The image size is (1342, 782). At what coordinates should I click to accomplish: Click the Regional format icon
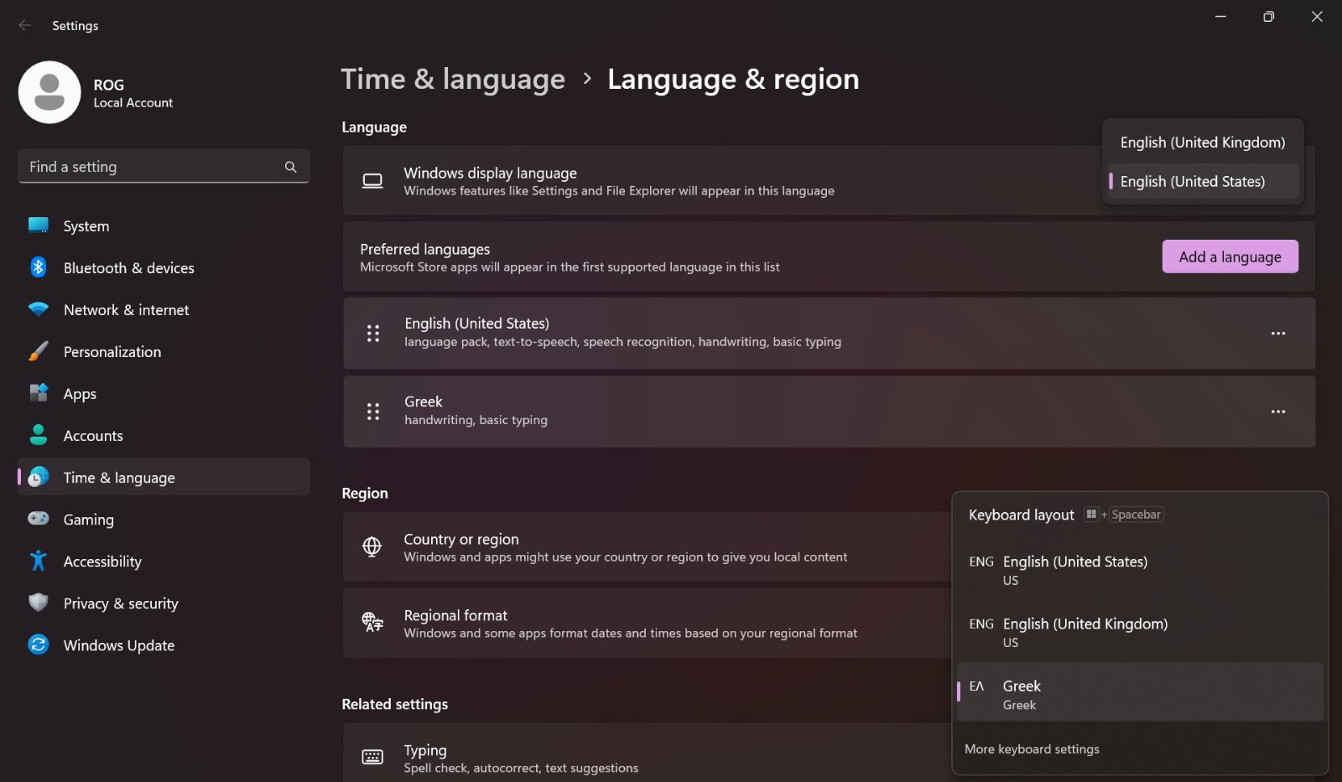point(372,622)
